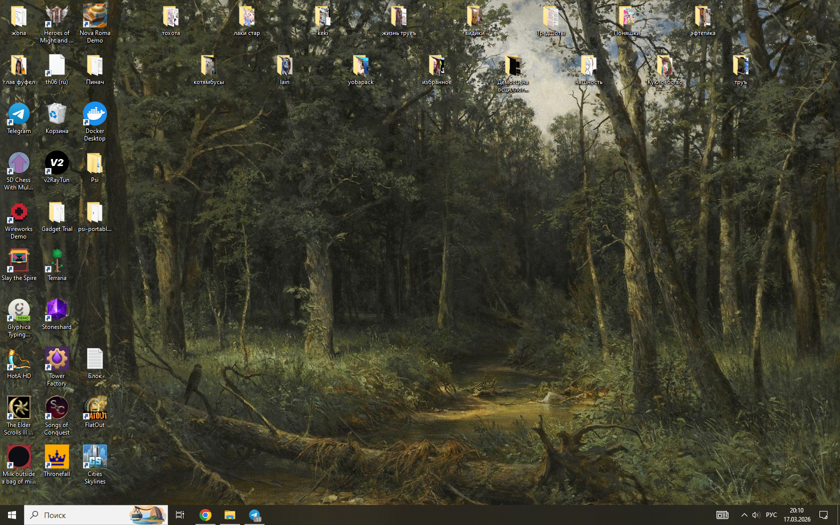Open the Telegram desktop shortcut

(x=19, y=118)
